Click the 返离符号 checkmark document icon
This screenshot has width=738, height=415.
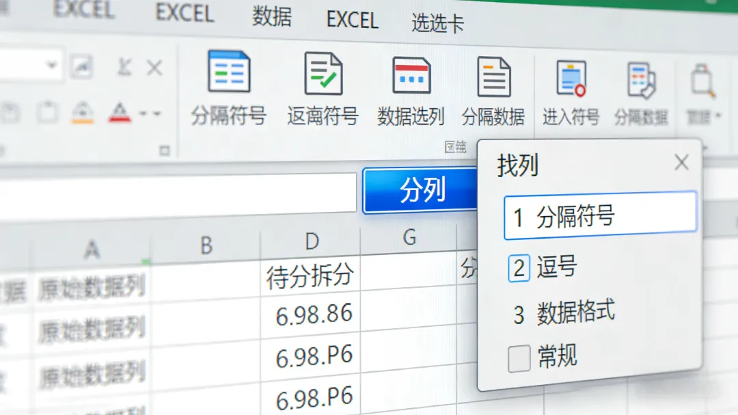(323, 73)
